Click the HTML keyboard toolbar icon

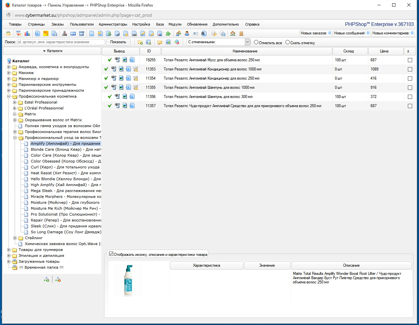(73, 33)
